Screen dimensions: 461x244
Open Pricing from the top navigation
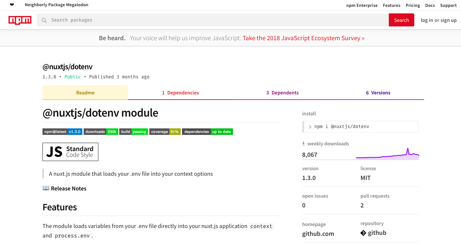pyautogui.click(x=413, y=5)
